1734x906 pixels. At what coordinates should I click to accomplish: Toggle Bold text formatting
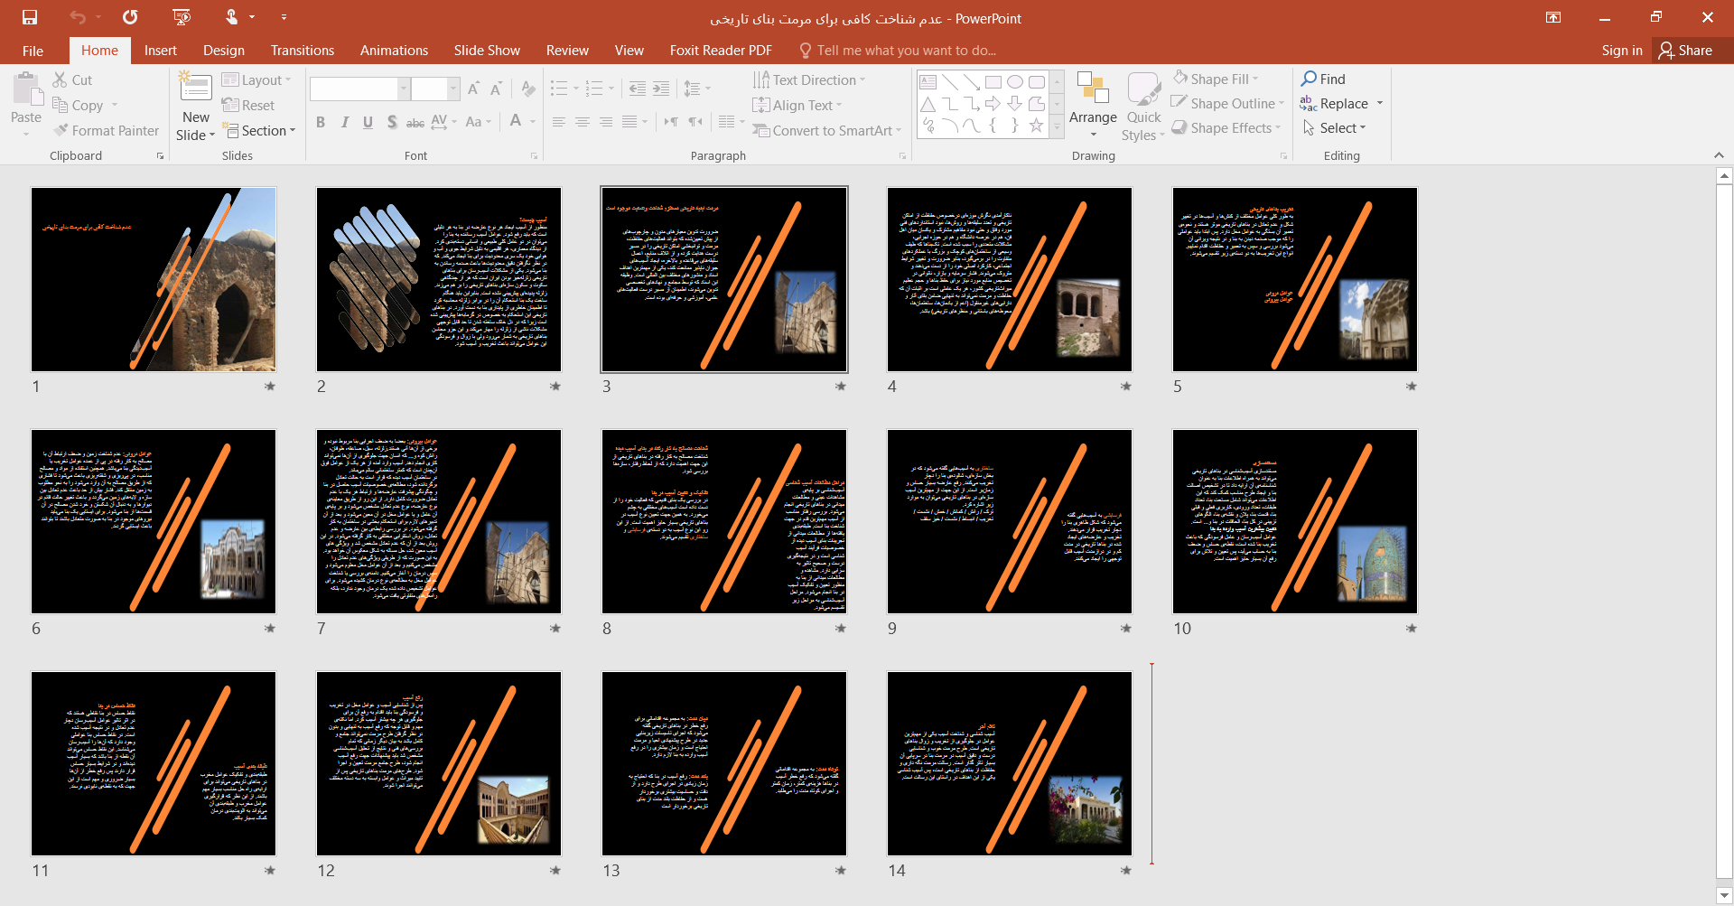tap(321, 122)
